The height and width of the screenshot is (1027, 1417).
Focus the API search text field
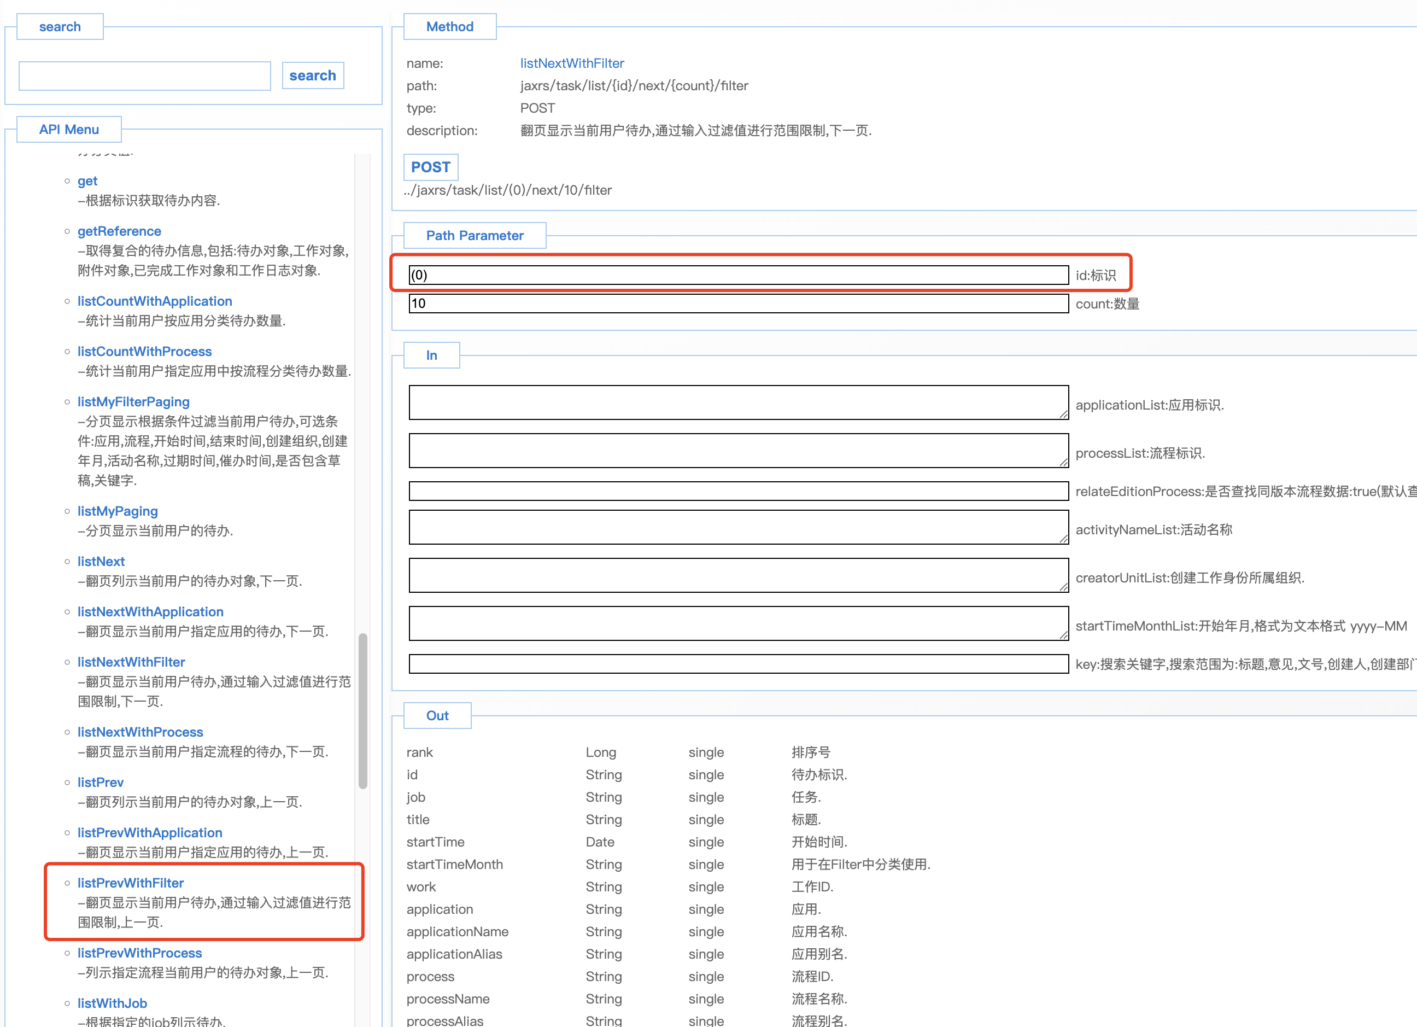[144, 75]
